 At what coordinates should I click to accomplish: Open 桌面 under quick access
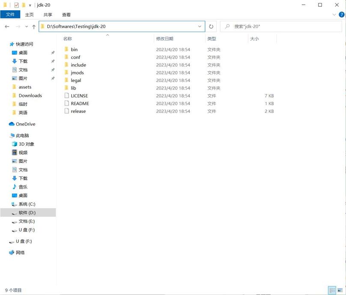point(23,53)
